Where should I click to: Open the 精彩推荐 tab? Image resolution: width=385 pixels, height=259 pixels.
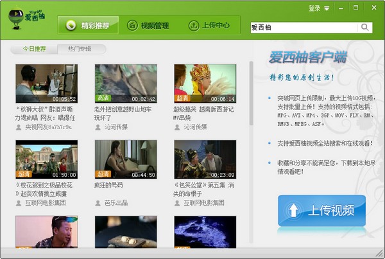(89, 26)
